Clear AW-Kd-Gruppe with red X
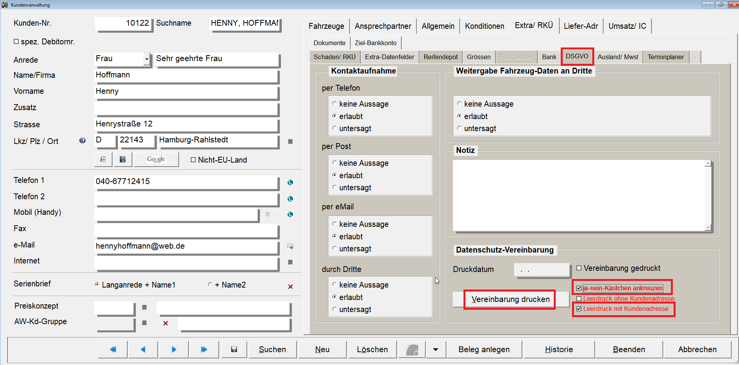 click(166, 323)
